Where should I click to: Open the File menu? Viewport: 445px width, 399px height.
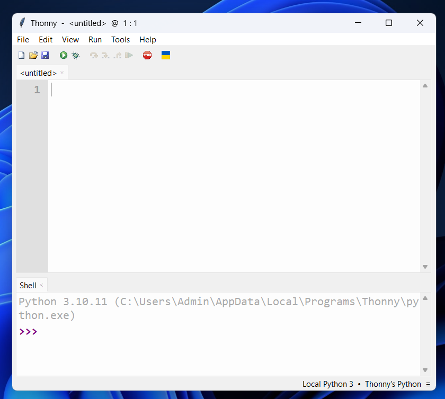[x=23, y=40]
